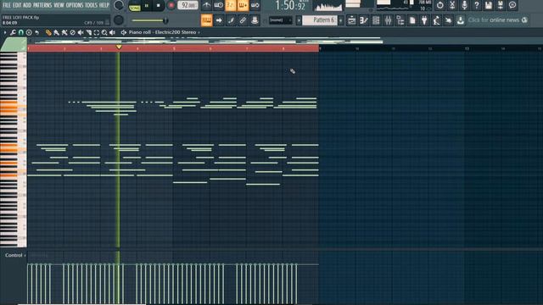Open the global snap selector showing (none)
Viewport: 543px width, 305px height.
point(281,20)
